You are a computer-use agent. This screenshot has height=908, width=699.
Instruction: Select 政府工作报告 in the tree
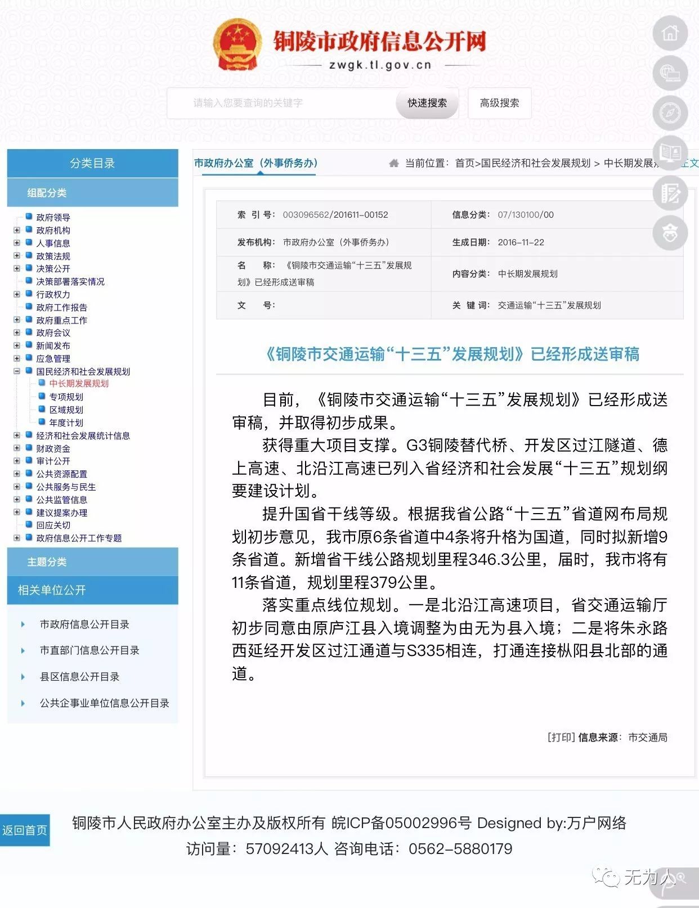pyautogui.click(x=62, y=307)
